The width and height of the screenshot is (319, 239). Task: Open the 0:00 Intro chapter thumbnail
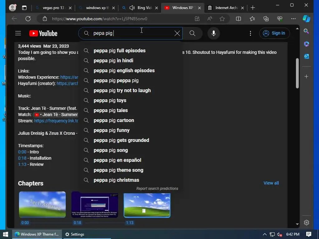[x=42, y=204]
